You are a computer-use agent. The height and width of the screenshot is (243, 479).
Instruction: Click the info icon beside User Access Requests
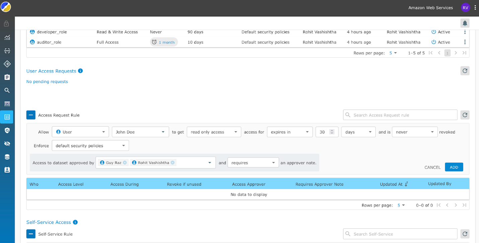pyautogui.click(x=80, y=71)
